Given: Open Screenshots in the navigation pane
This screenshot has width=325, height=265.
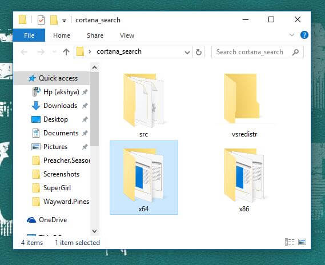Looking at the screenshot, I should click(56, 174).
